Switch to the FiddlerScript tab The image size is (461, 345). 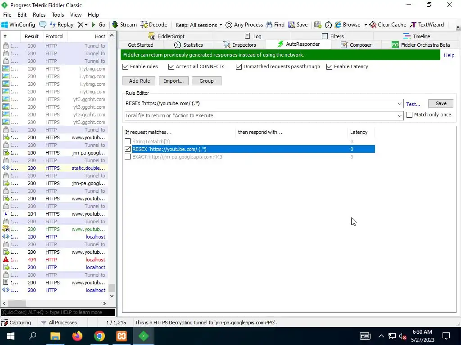coord(167,36)
